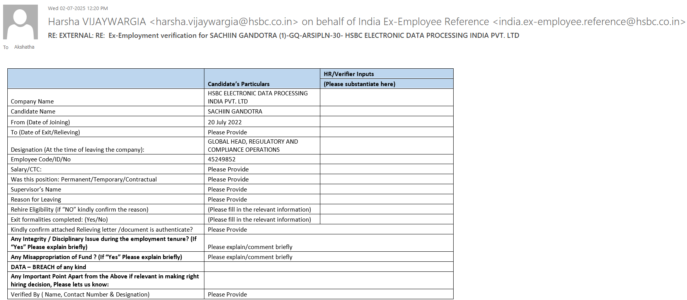
Task: Select recipient Akshatha in the To line
Action: click(24, 47)
